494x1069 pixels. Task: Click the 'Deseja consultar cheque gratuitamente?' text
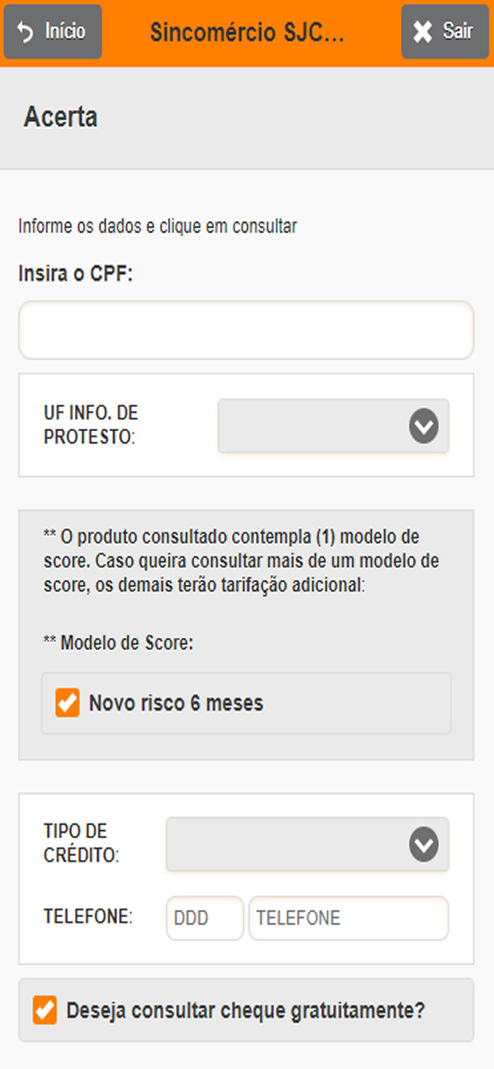(245, 1010)
